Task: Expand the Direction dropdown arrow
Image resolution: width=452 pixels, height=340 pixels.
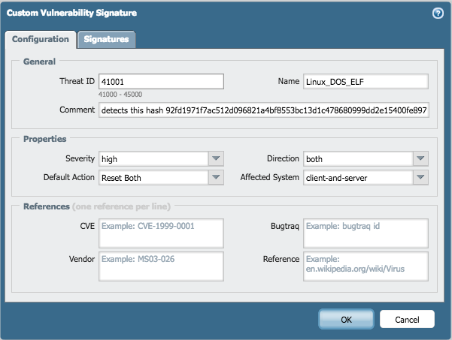Action: (x=420, y=158)
